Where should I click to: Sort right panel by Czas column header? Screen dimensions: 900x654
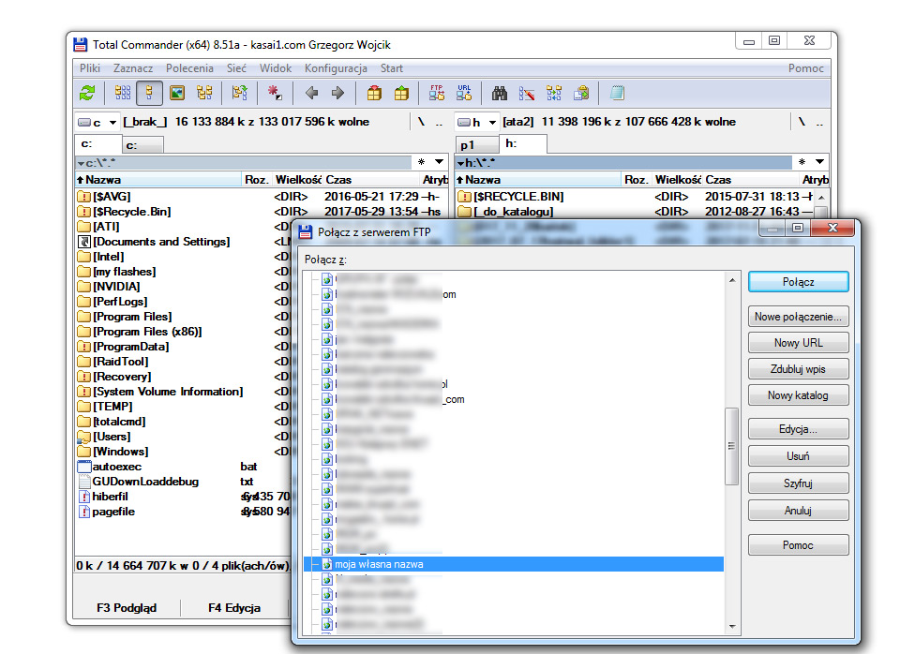point(751,180)
